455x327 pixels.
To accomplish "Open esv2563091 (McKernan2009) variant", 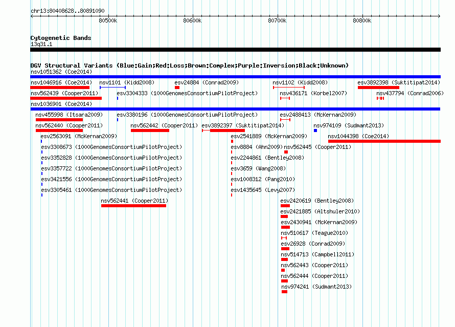I will pos(79,136).
